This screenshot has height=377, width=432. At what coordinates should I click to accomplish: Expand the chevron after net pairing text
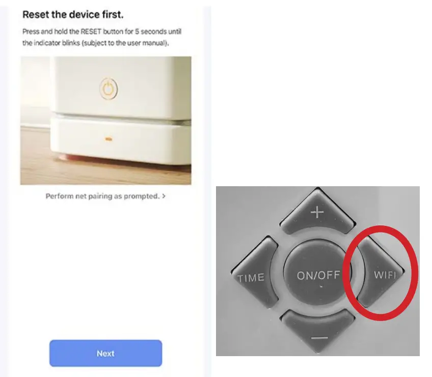[x=164, y=196]
